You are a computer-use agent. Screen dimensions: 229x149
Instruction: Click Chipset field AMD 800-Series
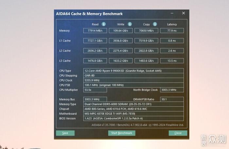click(133, 109)
